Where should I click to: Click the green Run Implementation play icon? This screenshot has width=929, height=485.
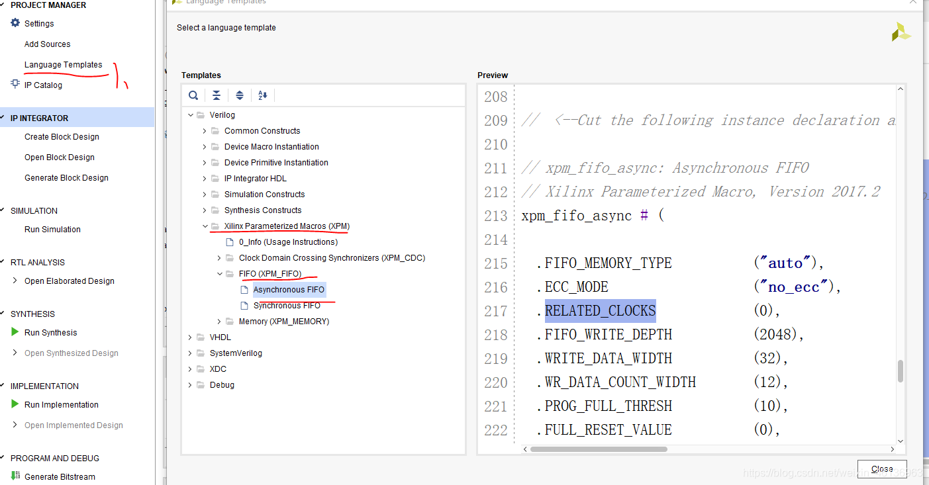15,404
